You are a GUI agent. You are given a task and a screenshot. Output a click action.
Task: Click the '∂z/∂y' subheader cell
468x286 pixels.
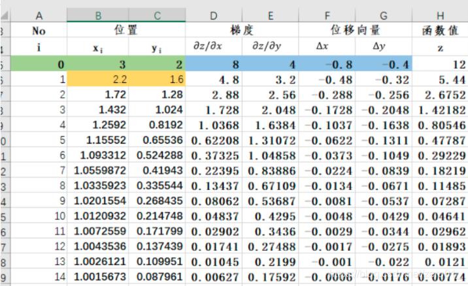point(270,47)
